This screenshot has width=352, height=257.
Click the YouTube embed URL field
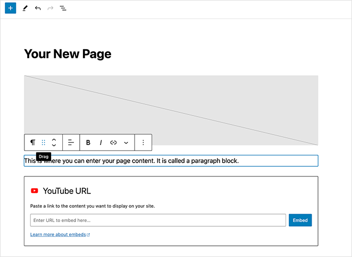coord(158,220)
